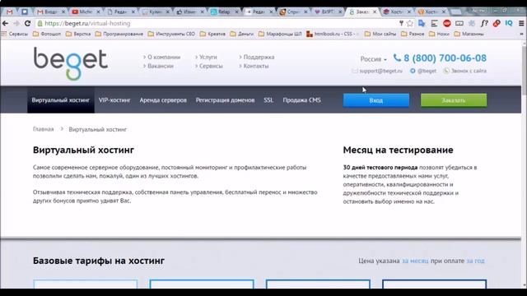Switch payment period to за год
The height and width of the screenshot is (296, 527).
[x=475, y=261]
